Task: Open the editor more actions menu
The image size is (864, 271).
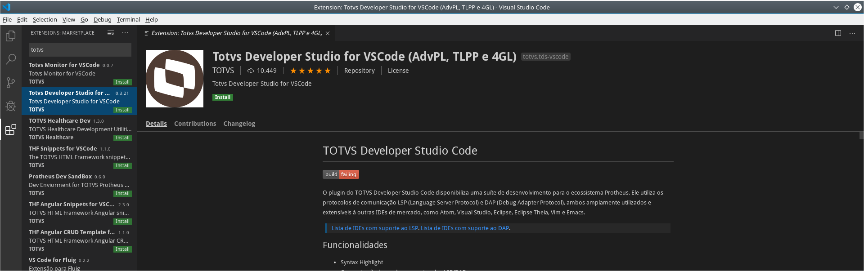Action: tap(852, 33)
